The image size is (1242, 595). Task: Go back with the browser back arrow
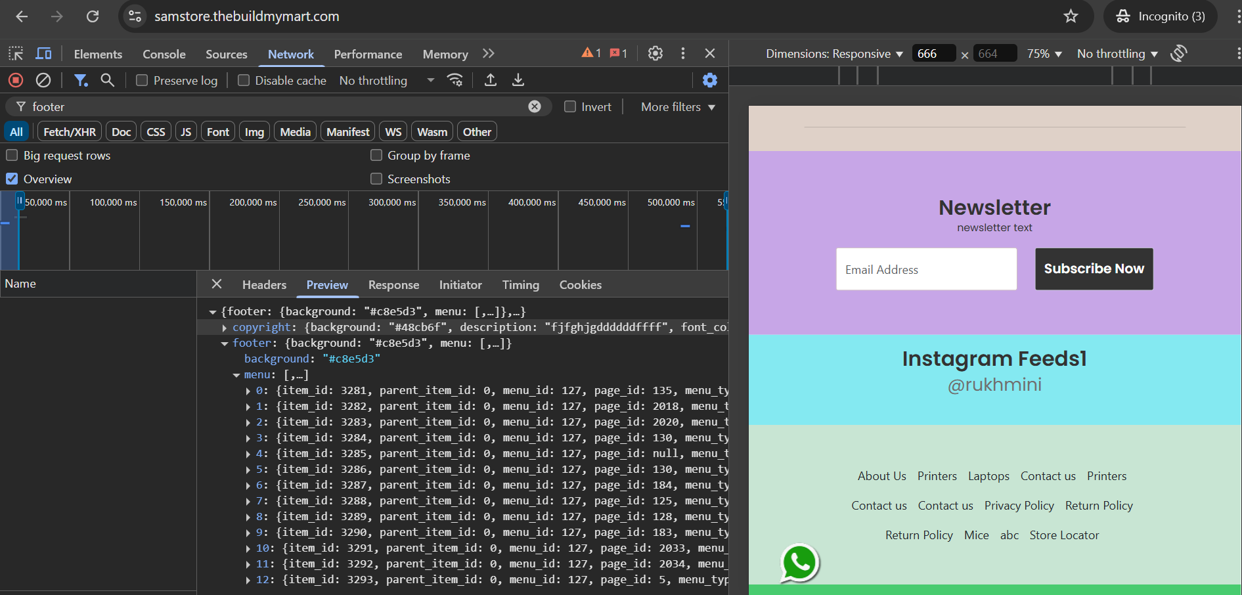22,16
